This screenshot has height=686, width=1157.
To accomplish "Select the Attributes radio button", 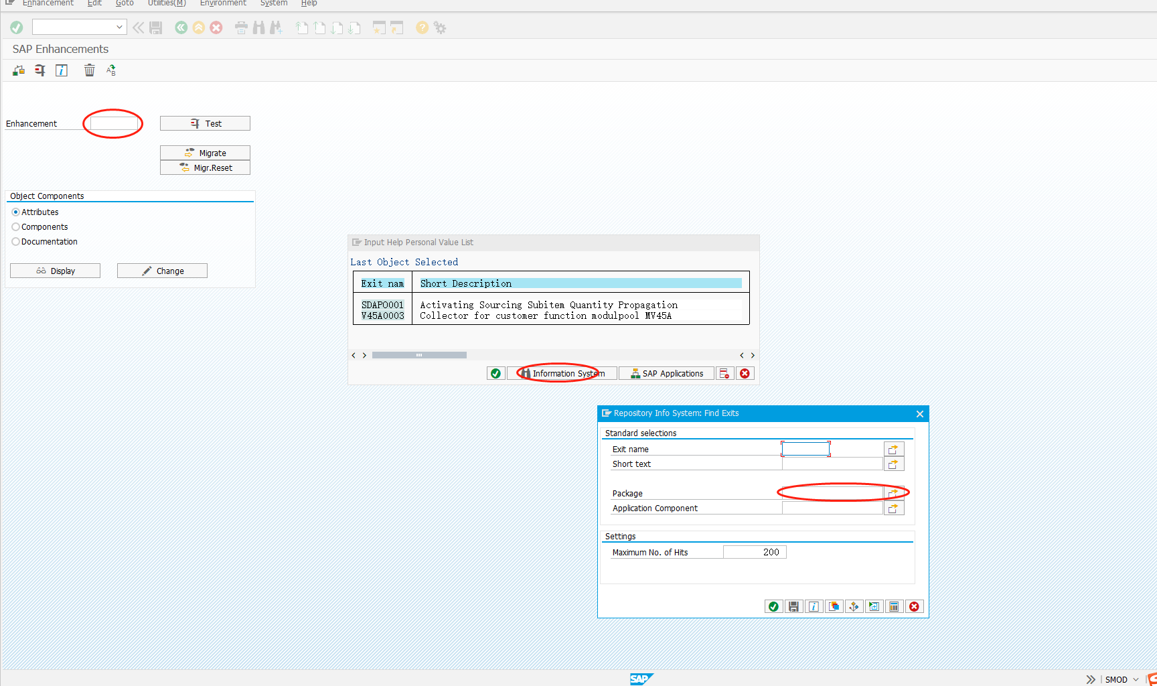I will click(x=15, y=212).
